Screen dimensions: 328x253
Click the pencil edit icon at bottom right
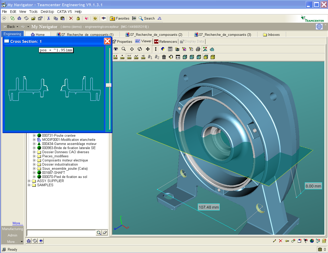(x=274, y=241)
